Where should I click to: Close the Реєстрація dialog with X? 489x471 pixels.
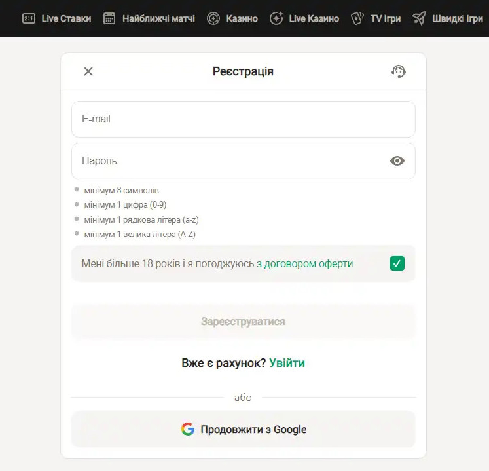click(88, 71)
